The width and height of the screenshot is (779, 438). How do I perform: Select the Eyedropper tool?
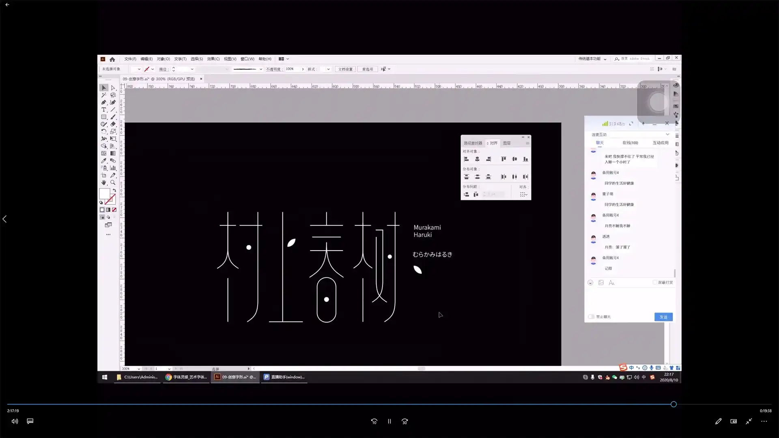point(103,160)
